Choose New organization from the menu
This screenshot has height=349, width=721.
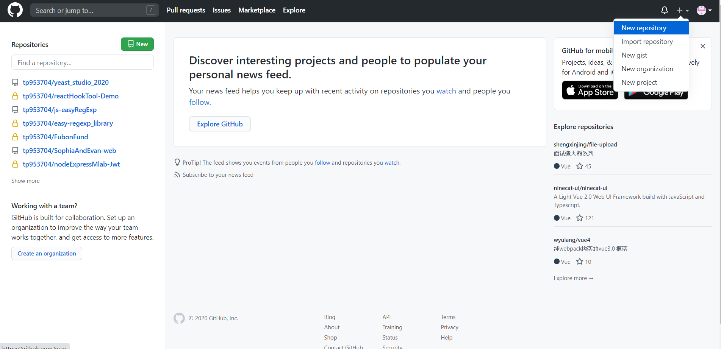coord(651,69)
